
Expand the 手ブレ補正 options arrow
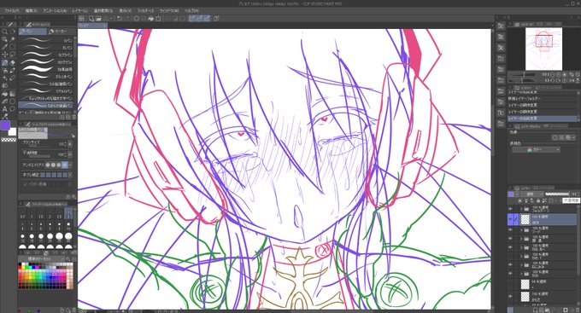(x=70, y=175)
